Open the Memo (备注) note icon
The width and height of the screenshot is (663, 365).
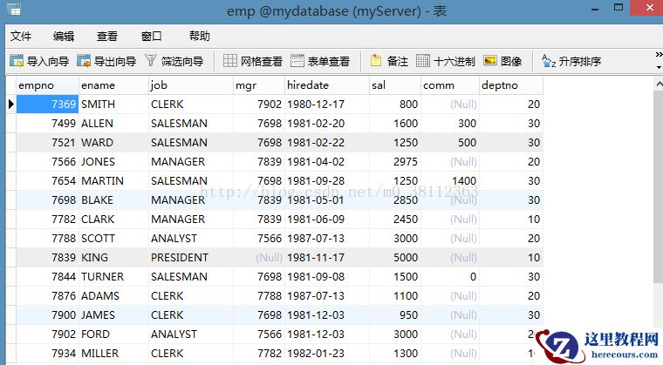click(376, 61)
